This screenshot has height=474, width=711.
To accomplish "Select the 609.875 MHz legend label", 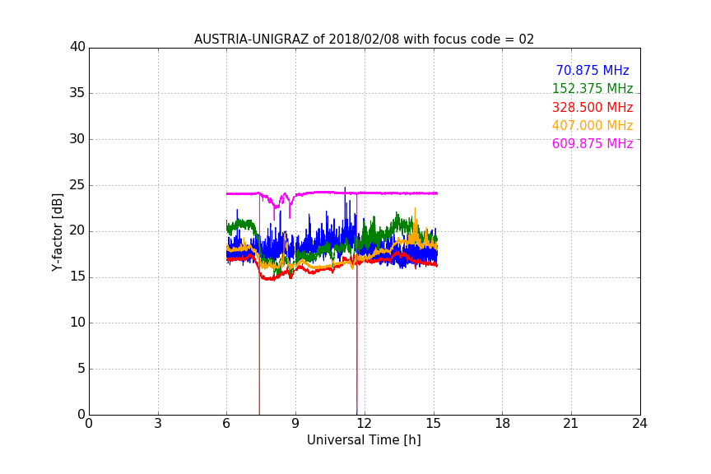I will (592, 143).
